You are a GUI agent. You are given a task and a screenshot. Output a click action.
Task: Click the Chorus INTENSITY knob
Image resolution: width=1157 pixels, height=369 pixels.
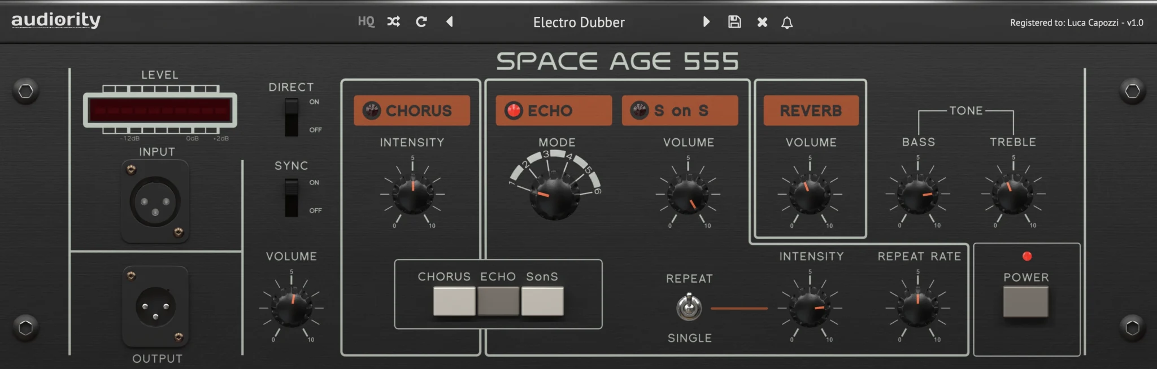pos(412,194)
